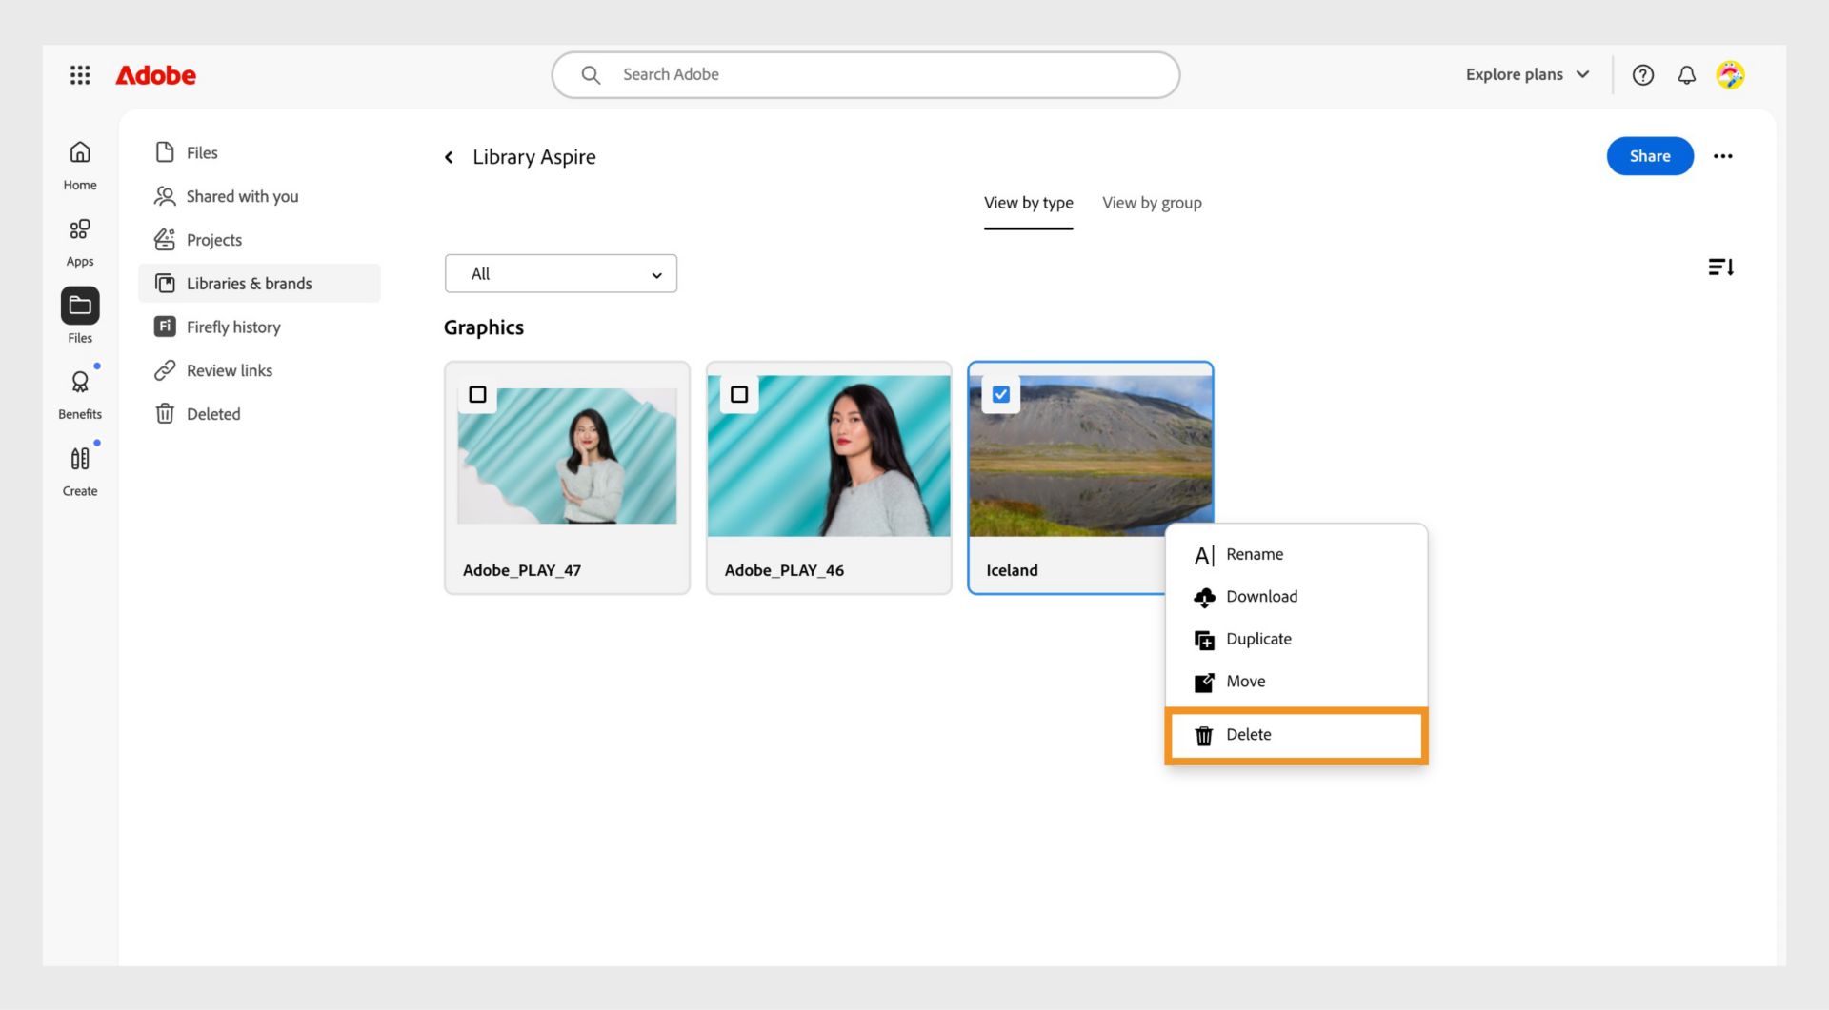The image size is (1829, 1010).
Task: Open notifications bell icon
Action: (1686, 75)
